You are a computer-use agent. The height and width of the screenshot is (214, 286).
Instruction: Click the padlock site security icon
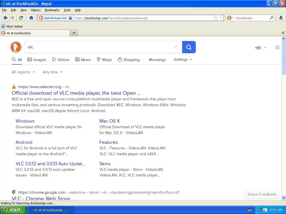70,18
